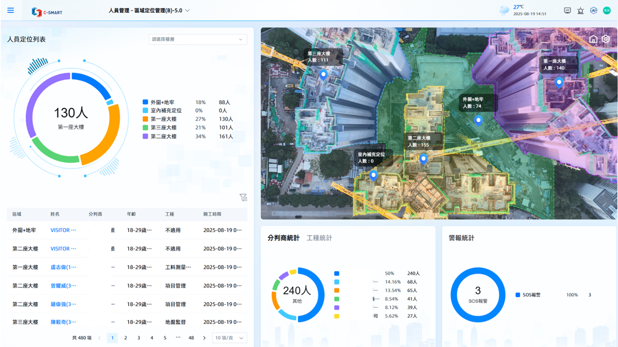Open the 請選擇樓層 floor dropdown
618x347 pixels.
tap(198, 39)
